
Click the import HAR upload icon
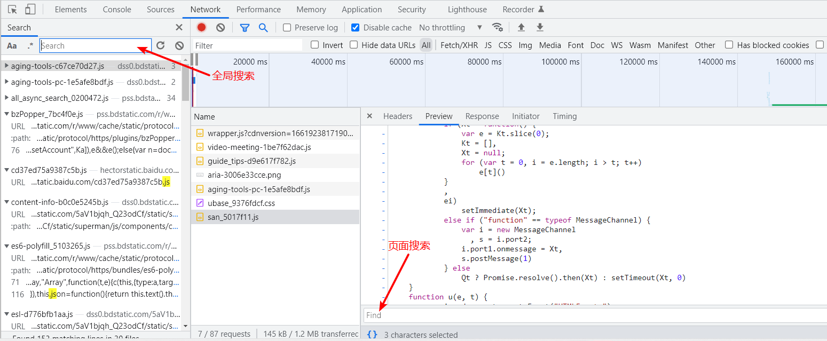[522, 27]
